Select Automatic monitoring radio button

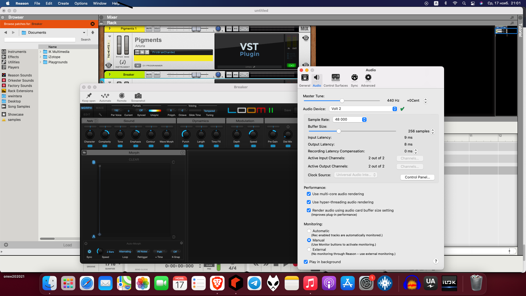(309, 231)
